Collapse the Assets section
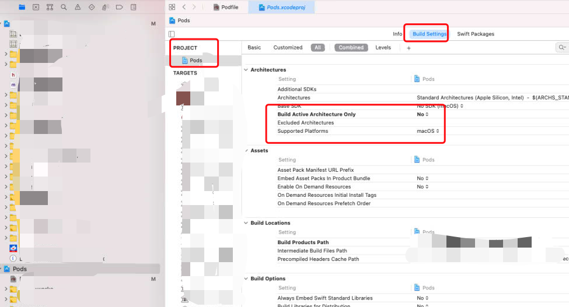The image size is (569, 307). pyautogui.click(x=246, y=151)
